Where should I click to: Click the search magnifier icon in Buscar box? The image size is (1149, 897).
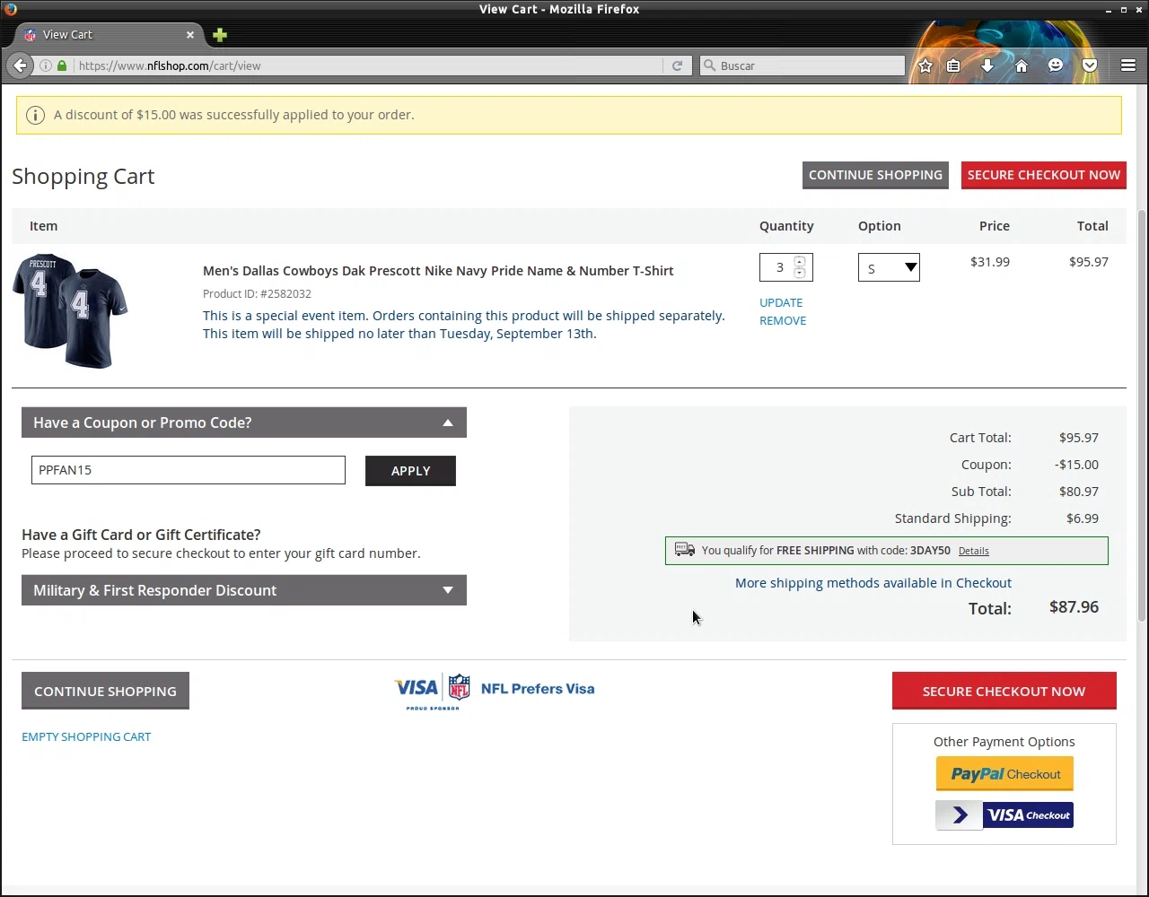click(x=709, y=65)
